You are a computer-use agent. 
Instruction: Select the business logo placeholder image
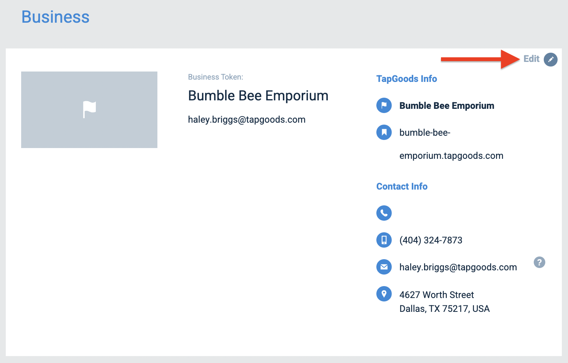tap(89, 110)
